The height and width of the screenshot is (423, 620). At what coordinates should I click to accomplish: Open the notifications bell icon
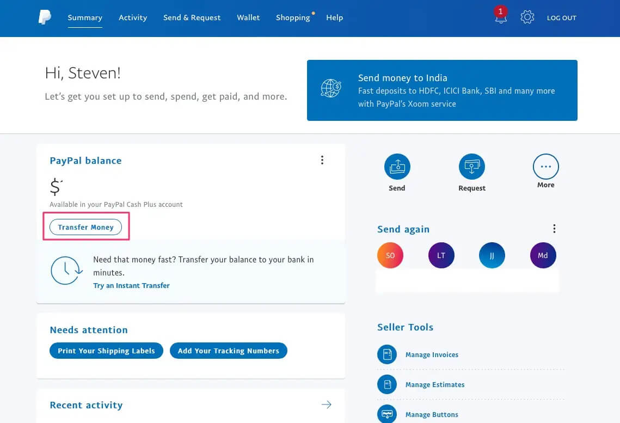pyautogui.click(x=501, y=16)
